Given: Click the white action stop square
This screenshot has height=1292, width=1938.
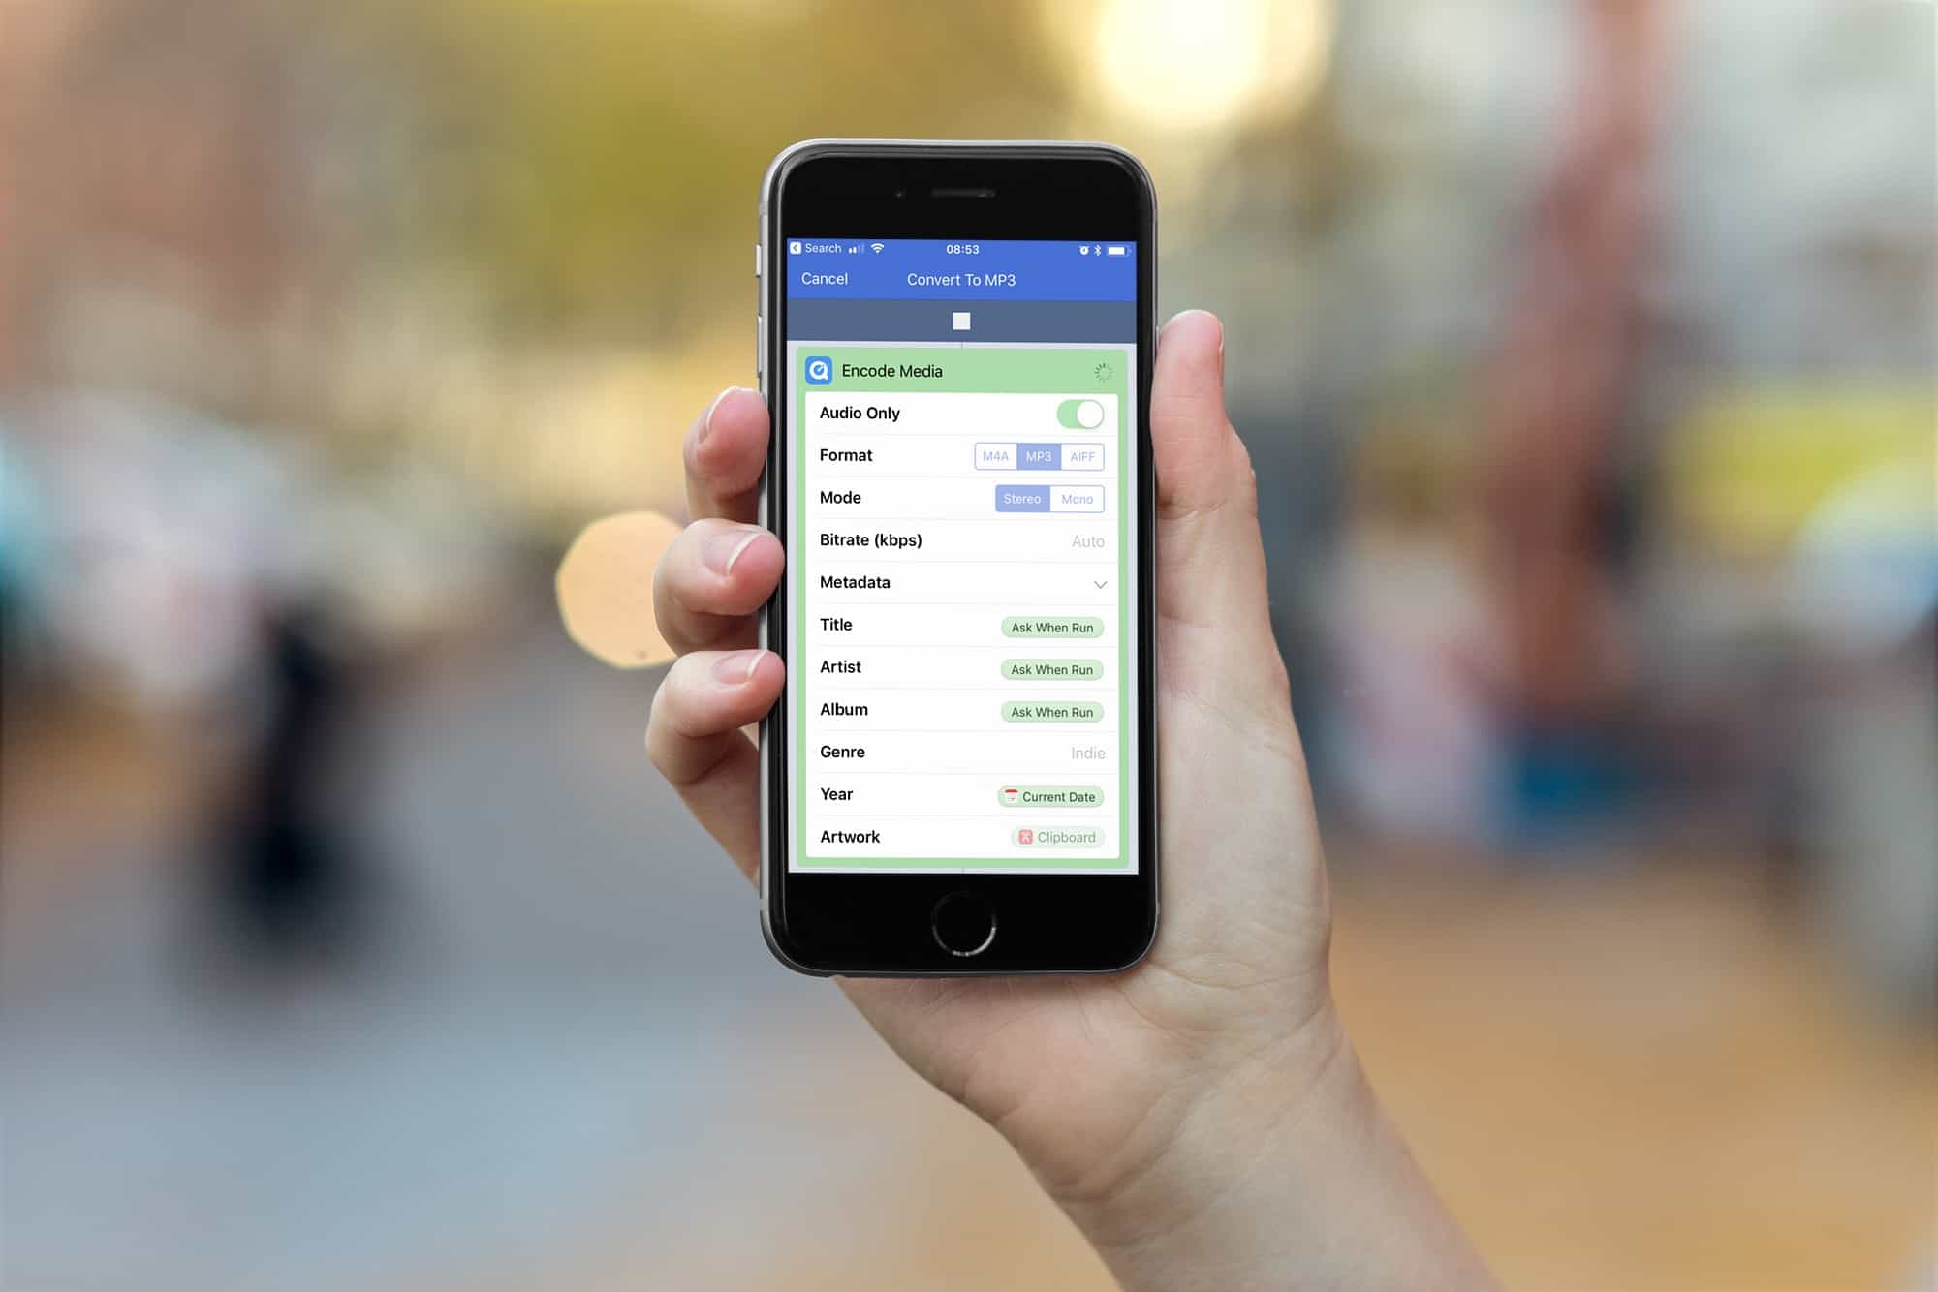Looking at the screenshot, I should point(963,321).
